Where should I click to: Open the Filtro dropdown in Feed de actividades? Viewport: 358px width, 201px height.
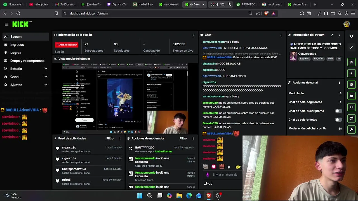point(110,138)
